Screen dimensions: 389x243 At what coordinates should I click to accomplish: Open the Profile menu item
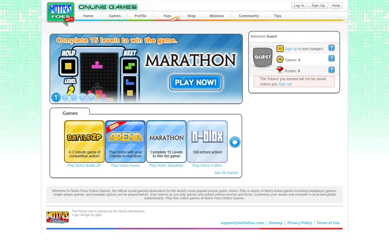pyautogui.click(x=140, y=16)
